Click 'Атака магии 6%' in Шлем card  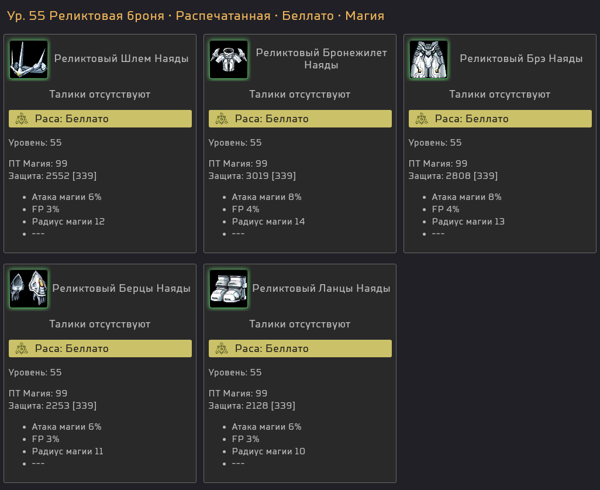click(67, 197)
